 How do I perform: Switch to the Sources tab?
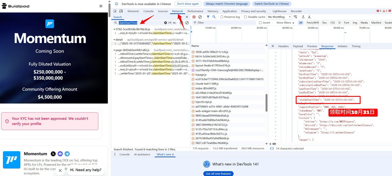[163, 11]
